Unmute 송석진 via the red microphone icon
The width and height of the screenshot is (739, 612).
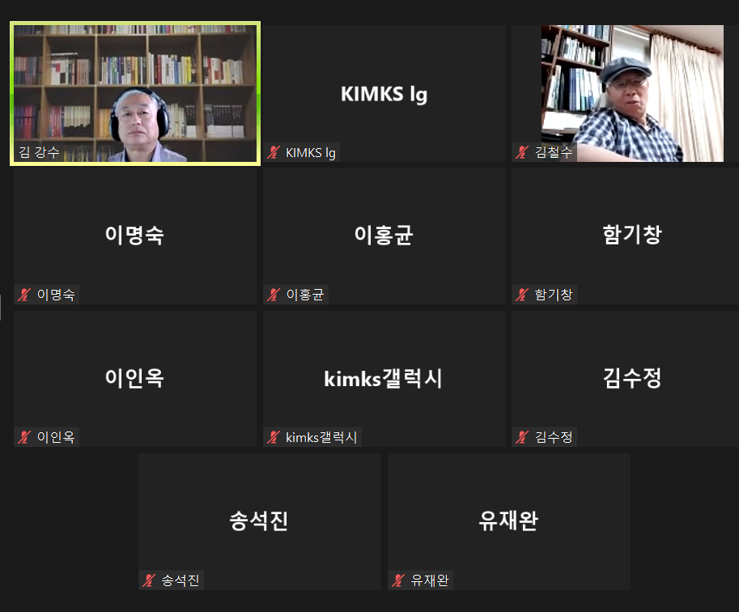pos(149,580)
